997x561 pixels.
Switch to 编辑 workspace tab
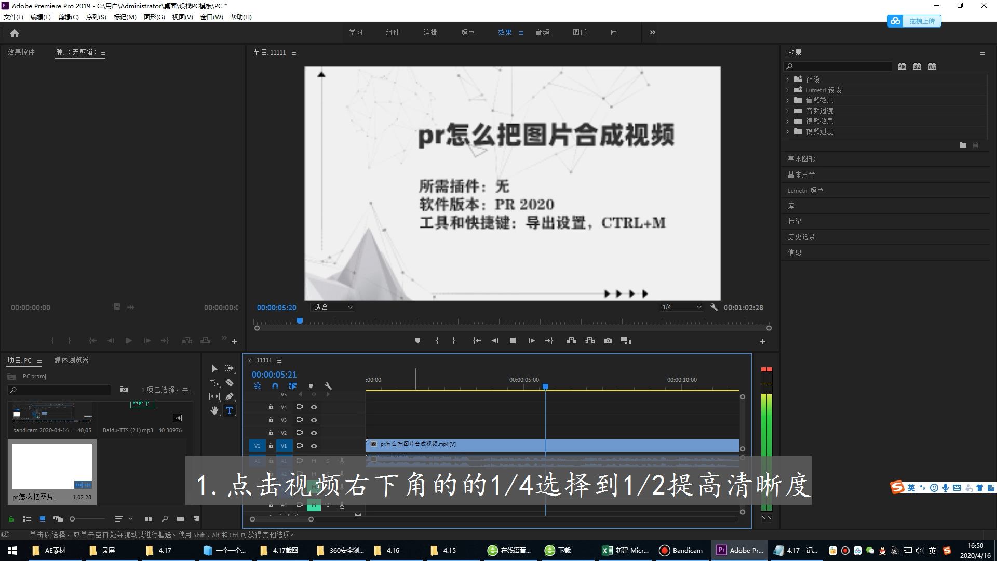430,32
